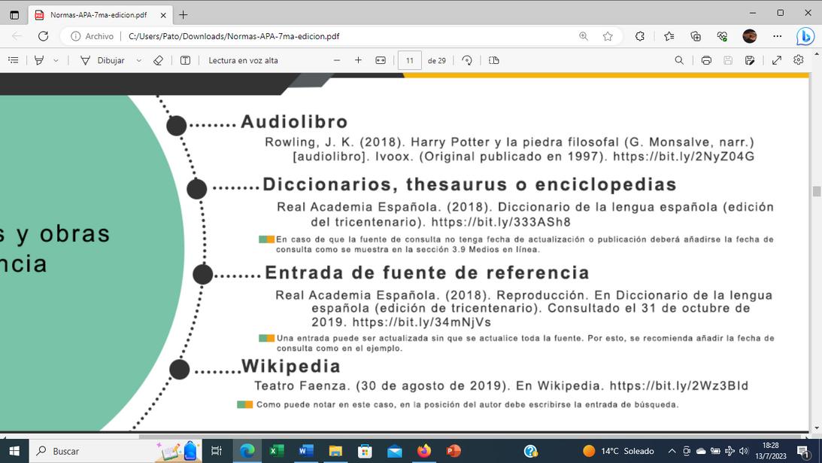Open link https://bit.ly/34mNjVs
This screenshot has height=463, width=822.
pos(421,321)
